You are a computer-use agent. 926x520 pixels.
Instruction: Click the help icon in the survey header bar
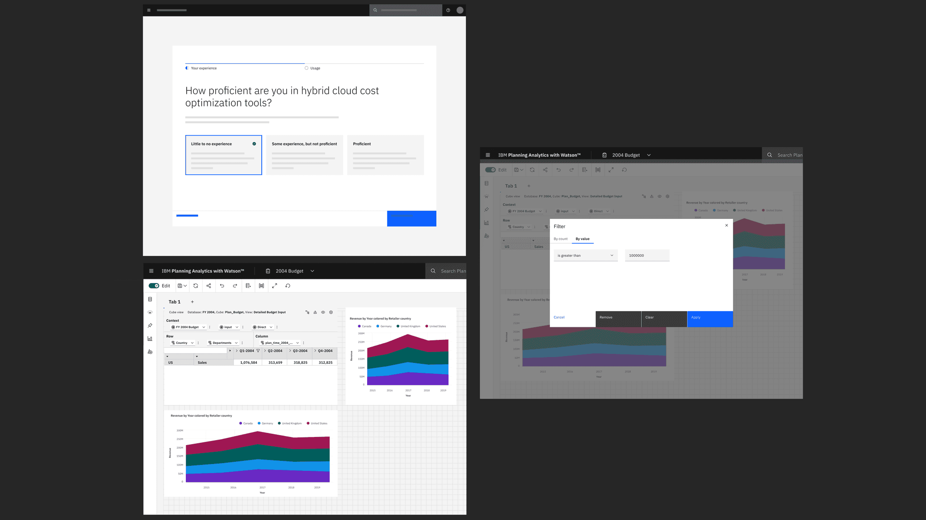click(448, 10)
